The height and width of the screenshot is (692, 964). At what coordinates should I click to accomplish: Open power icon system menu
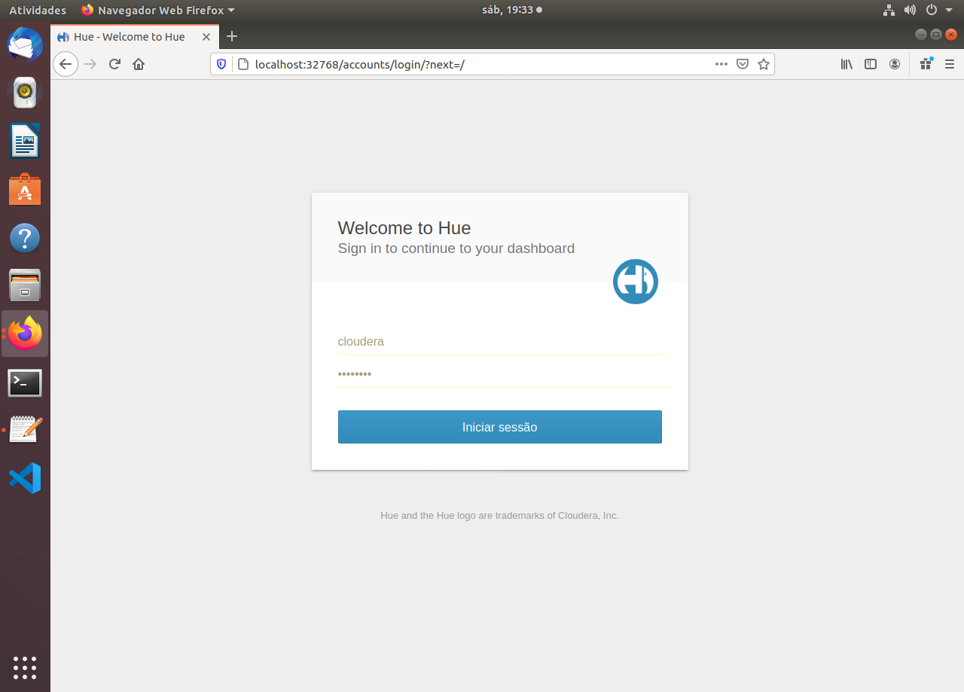coord(931,10)
